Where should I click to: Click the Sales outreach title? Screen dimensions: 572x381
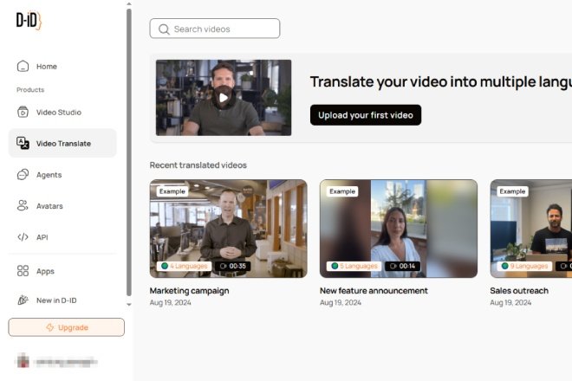(x=519, y=291)
